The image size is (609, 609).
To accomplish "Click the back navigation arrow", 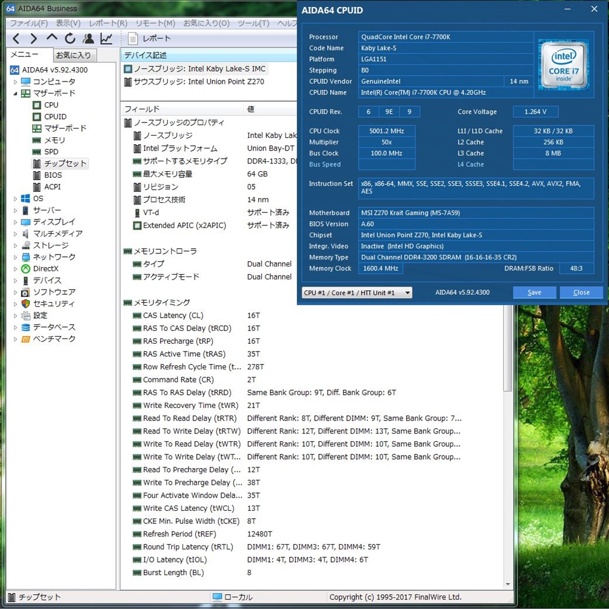I will [x=16, y=39].
